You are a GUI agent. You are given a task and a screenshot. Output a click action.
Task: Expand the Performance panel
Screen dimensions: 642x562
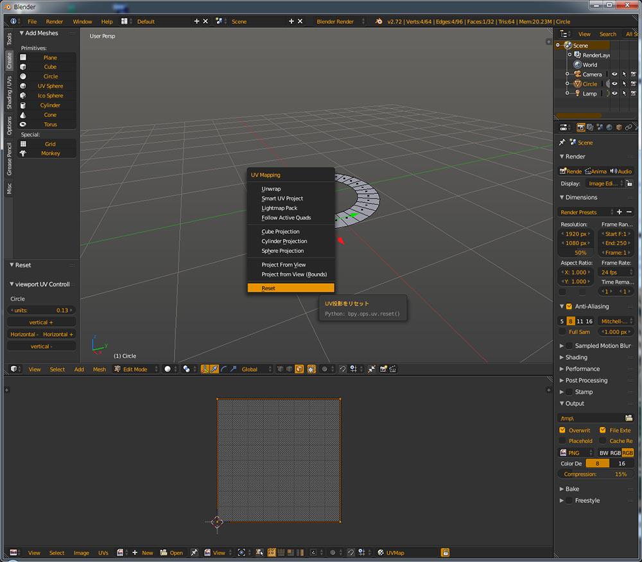582,369
